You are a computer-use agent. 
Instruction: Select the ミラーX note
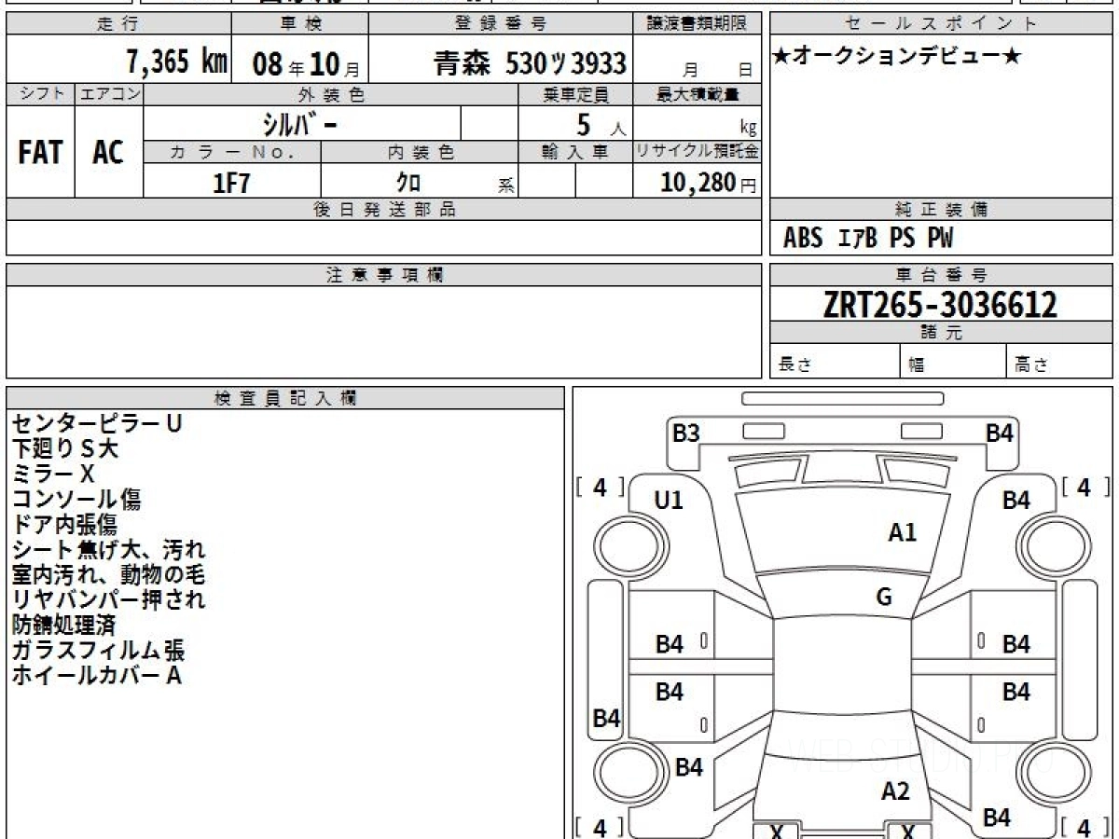(x=53, y=474)
